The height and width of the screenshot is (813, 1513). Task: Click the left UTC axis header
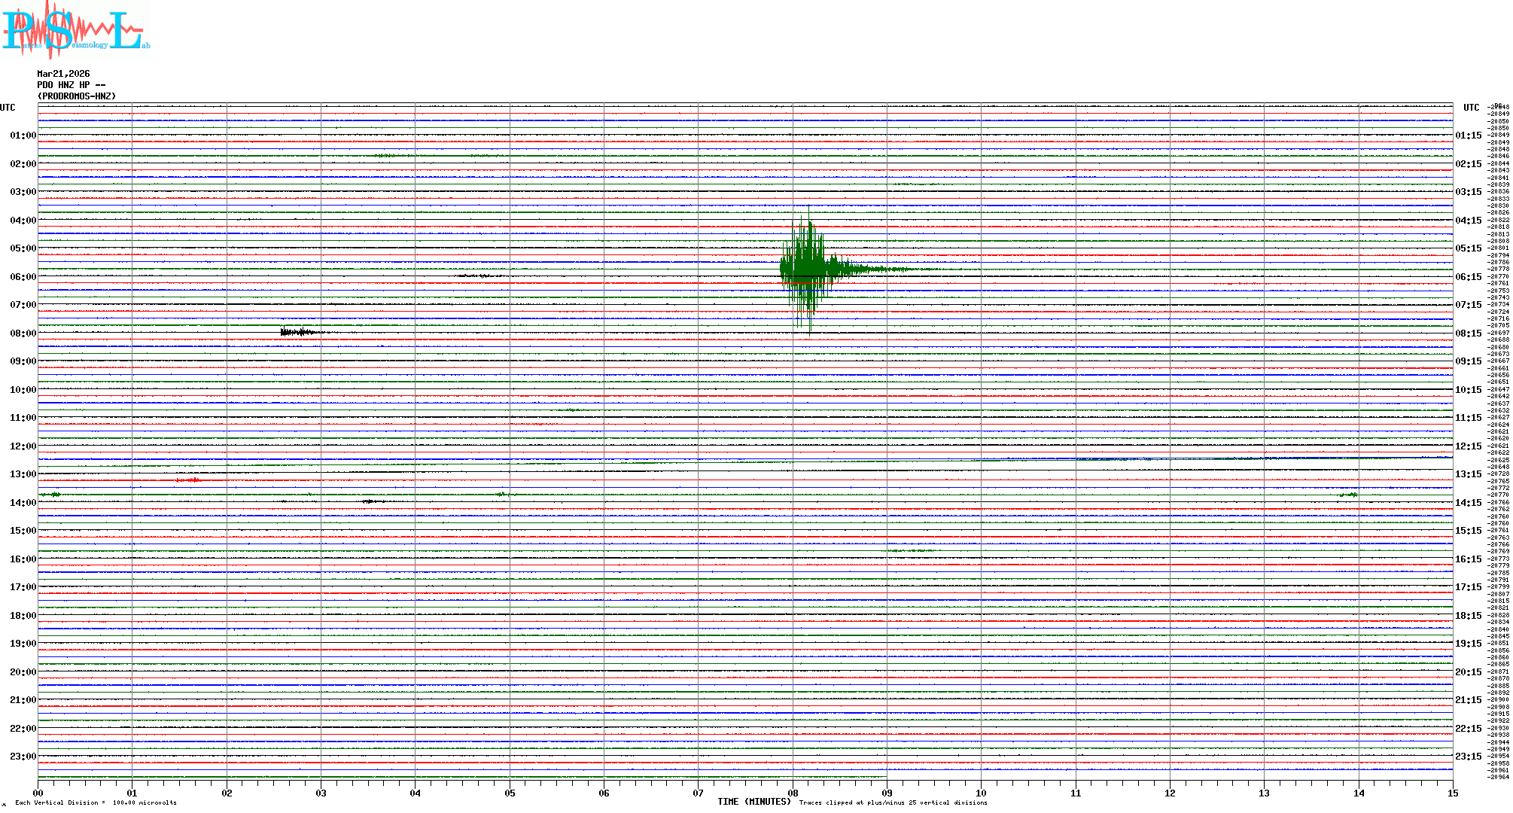(x=8, y=108)
